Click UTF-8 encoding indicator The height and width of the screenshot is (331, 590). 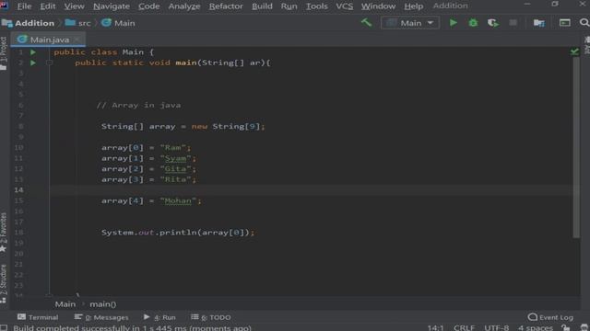(x=496, y=327)
